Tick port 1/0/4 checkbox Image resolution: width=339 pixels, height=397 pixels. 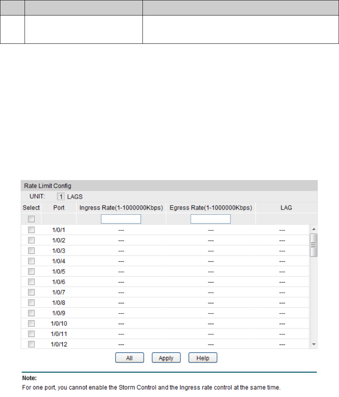click(31, 261)
